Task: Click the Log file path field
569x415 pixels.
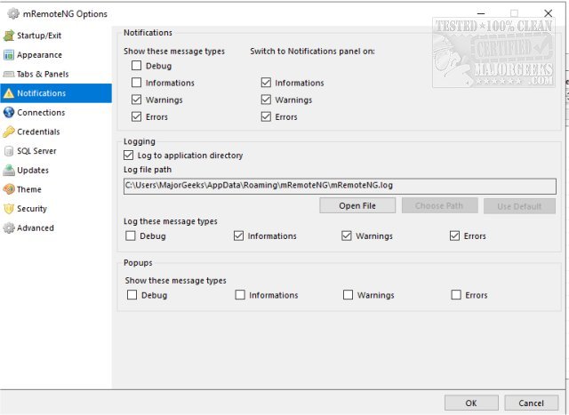Action: (x=340, y=186)
